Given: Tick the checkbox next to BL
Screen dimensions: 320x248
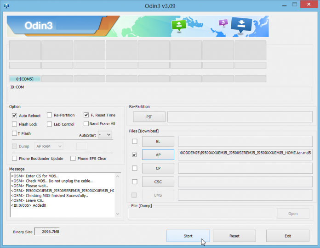Looking at the screenshot, I should point(135,141).
